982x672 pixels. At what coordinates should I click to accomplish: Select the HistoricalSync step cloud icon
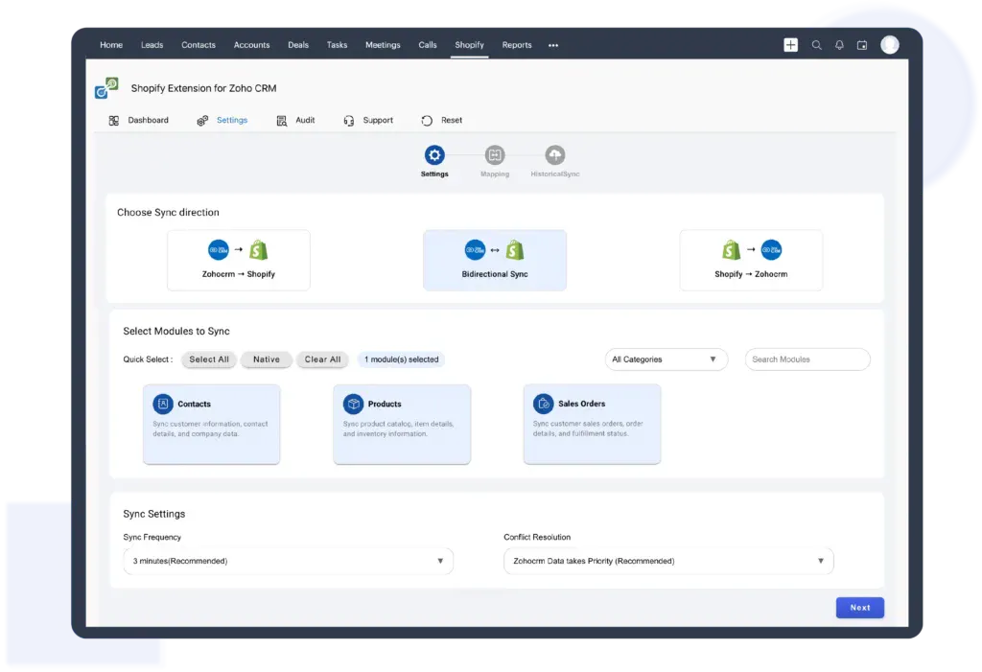555,154
